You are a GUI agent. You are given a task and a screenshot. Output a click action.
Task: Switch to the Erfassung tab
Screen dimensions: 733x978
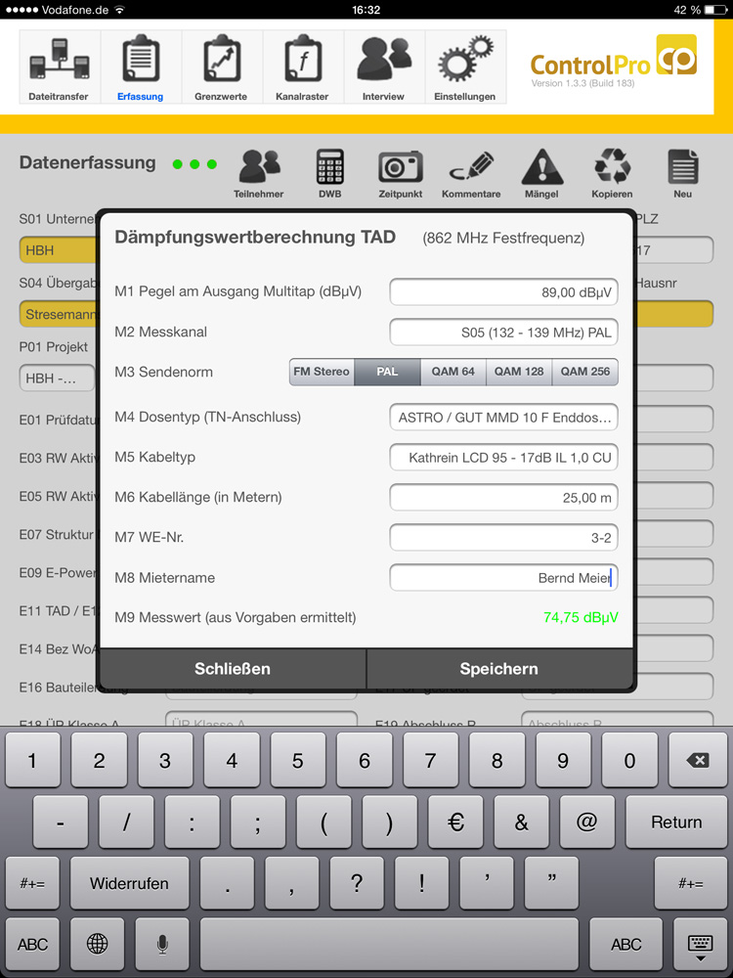(140, 67)
